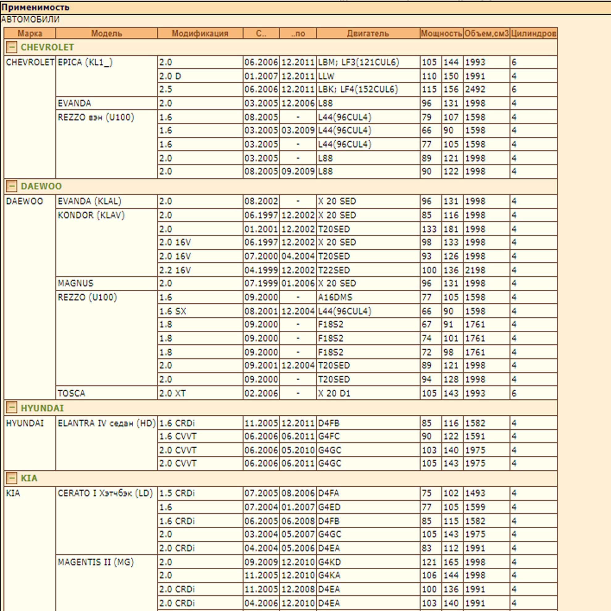Click the Применимость section header
The height and width of the screenshot is (611, 611).
[x=35, y=7]
